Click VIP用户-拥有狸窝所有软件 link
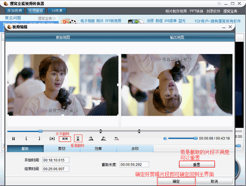 click(x=218, y=21)
